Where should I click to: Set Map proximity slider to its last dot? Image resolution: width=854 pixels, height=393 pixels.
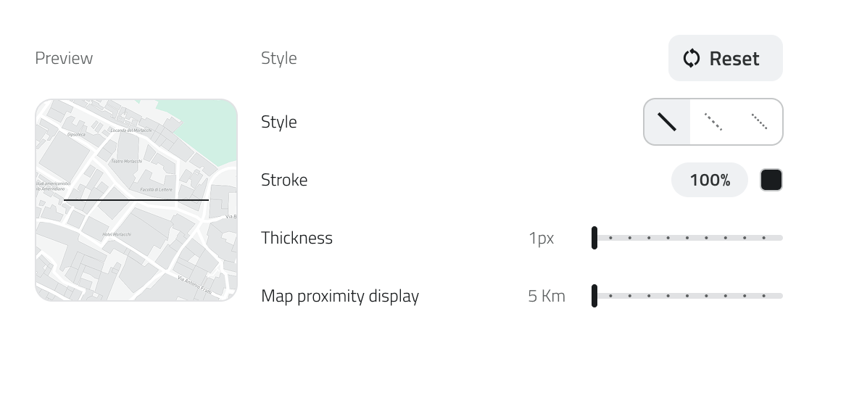(x=763, y=296)
